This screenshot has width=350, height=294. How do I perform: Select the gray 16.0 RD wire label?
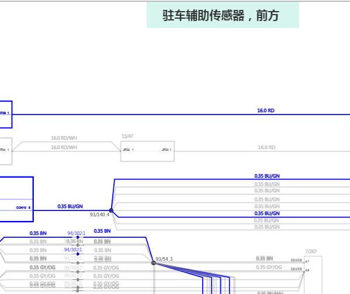[266, 147]
